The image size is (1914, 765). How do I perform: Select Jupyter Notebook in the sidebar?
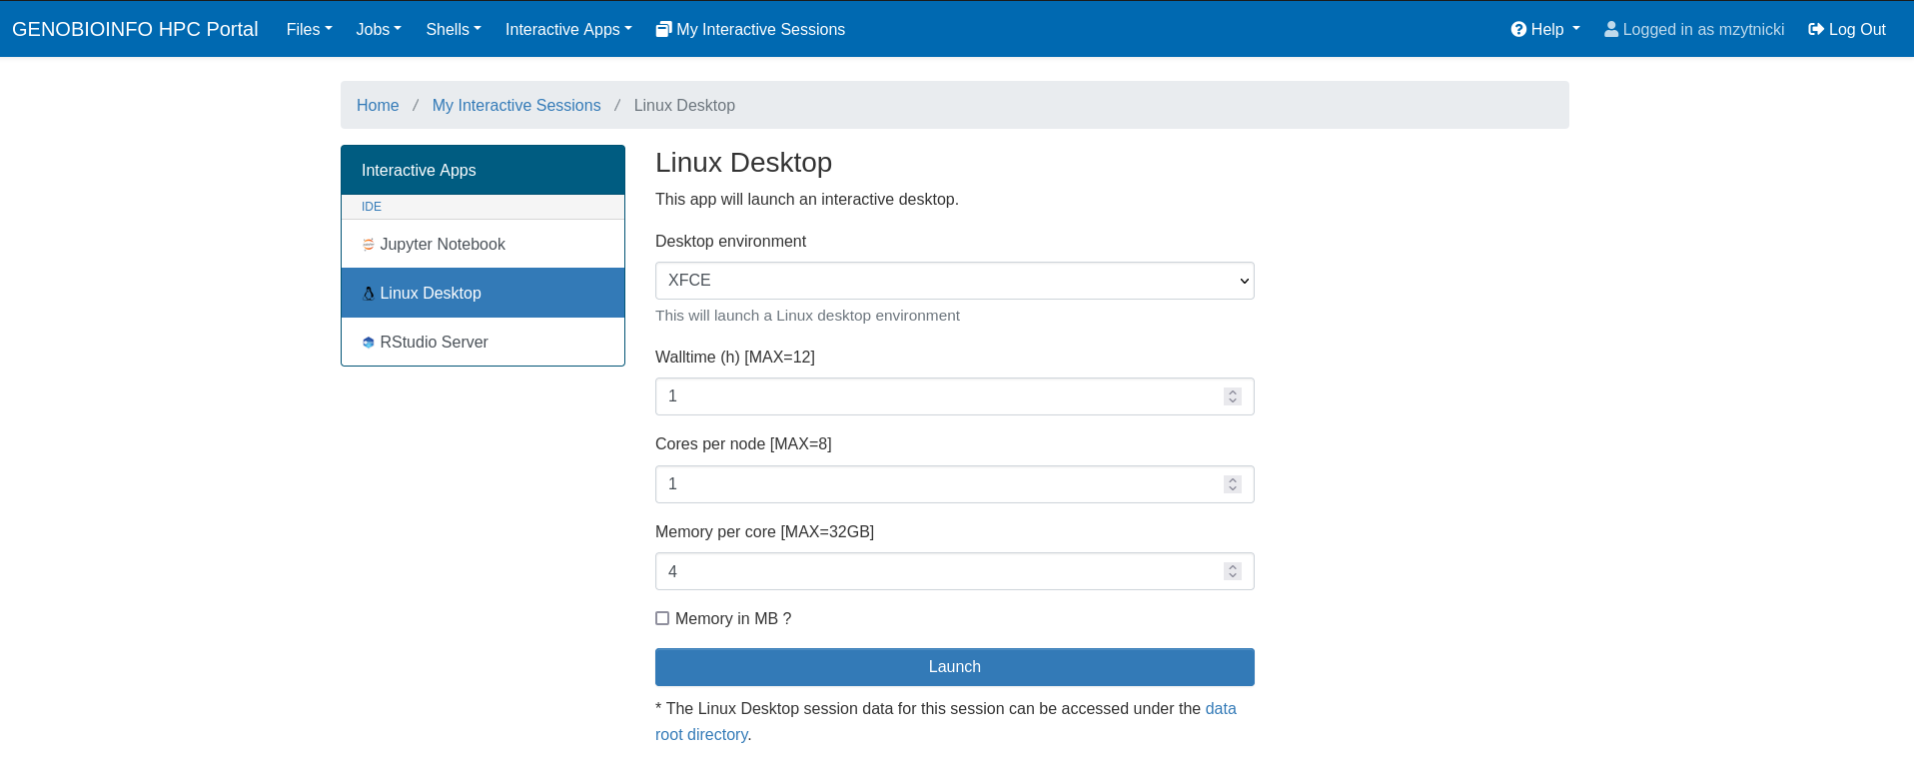click(482, 244)
